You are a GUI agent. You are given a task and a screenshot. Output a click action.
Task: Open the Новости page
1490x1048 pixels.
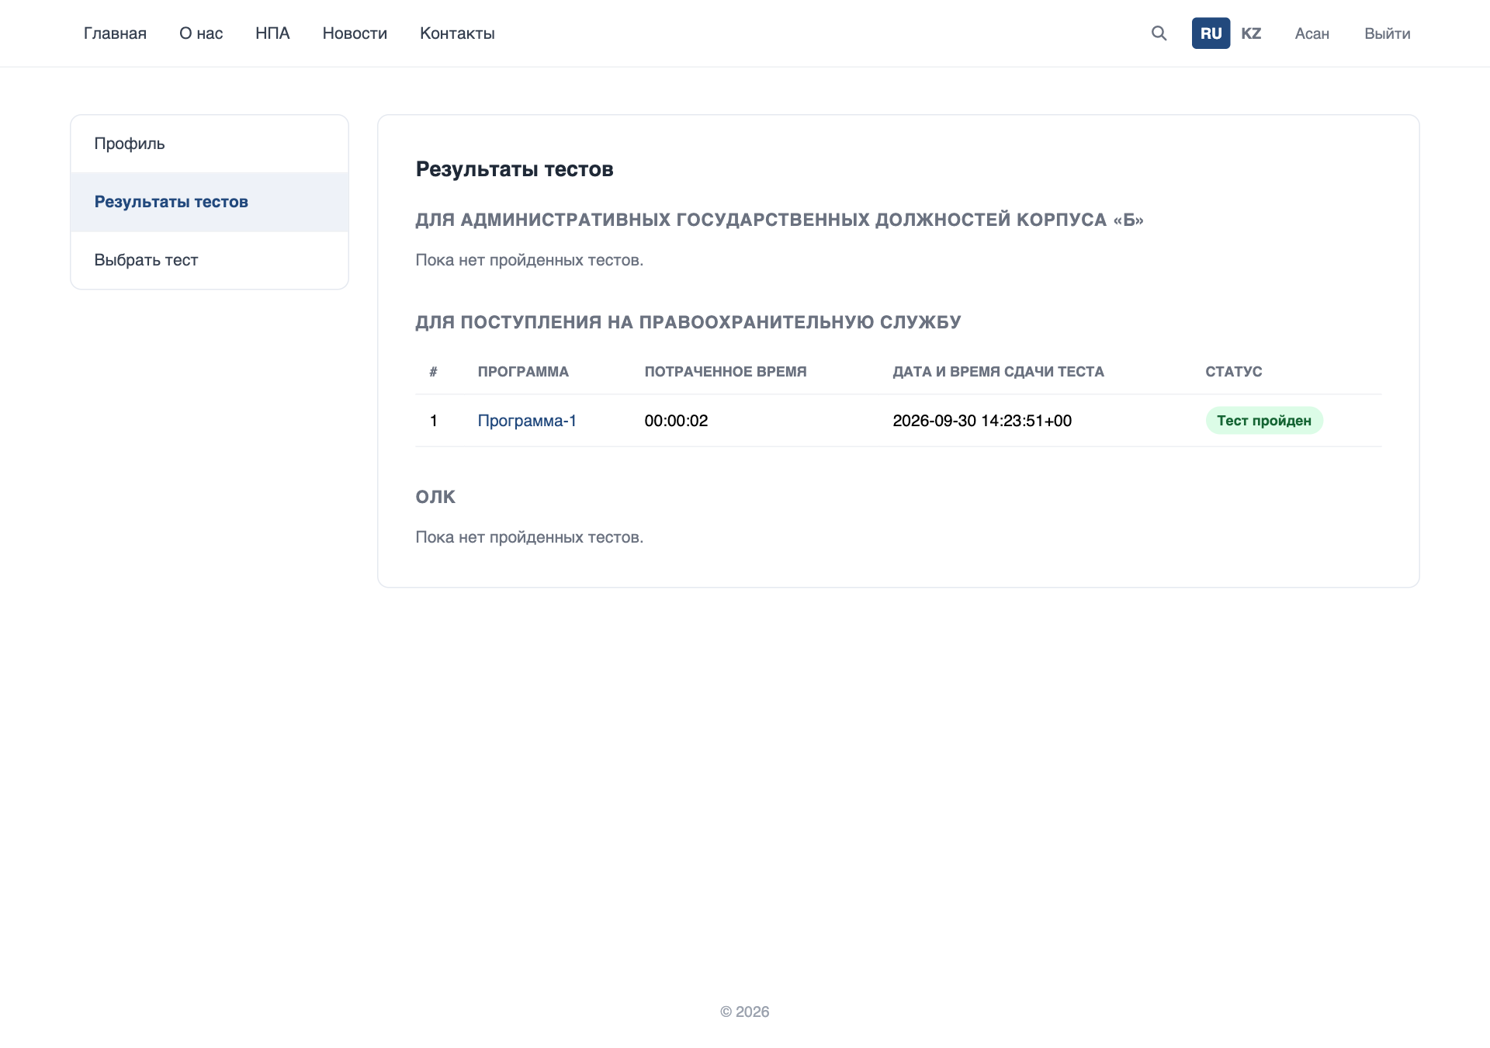pos(355,33)
